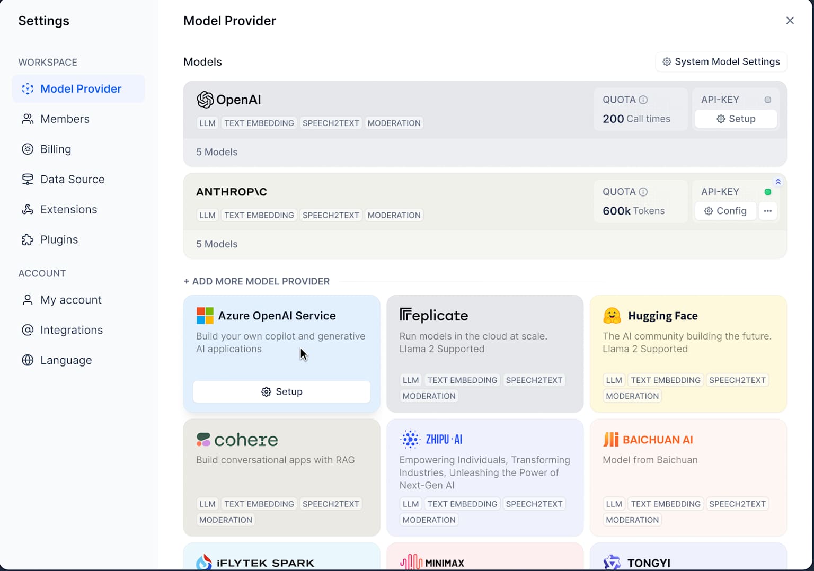Screen dimensions: 814x571
Task: Open the Language settings
Action: (66, 360)
